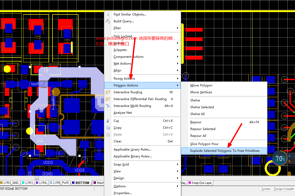Screen dimensions: 295x196
Task: Click the purple LYR4 layer color swatch
Action: coord(37,183)
